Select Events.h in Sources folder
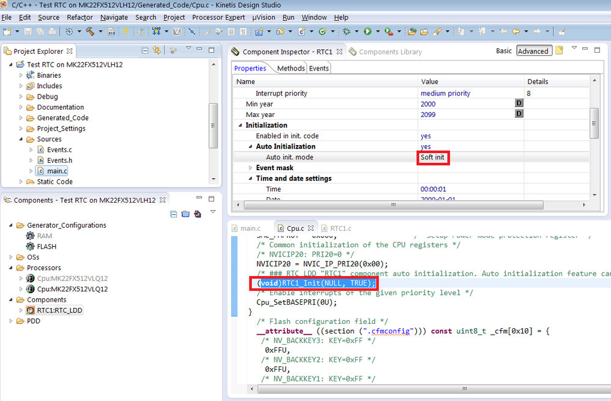The width and height of the screenshot is (611, 401). point(59,160)
